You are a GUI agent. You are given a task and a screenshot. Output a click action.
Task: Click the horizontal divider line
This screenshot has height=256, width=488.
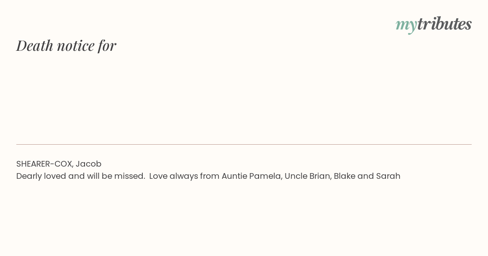244,144
